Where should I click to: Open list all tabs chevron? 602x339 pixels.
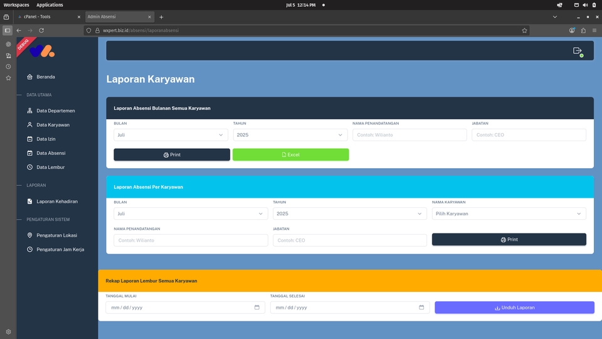tap(555, 17)
